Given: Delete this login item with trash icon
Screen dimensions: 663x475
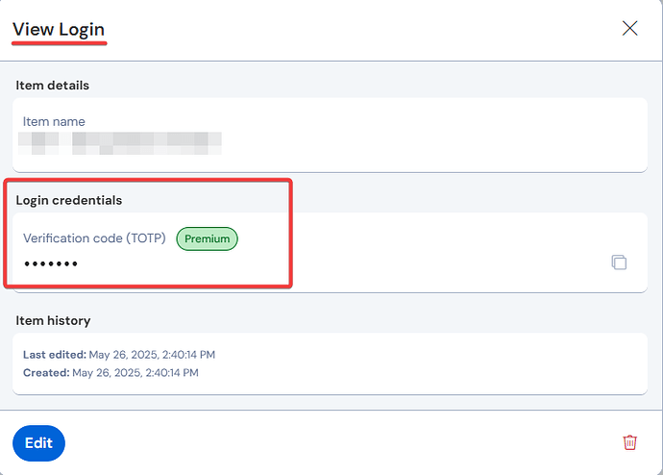Looking at the screenshot, I should (629, 442).
